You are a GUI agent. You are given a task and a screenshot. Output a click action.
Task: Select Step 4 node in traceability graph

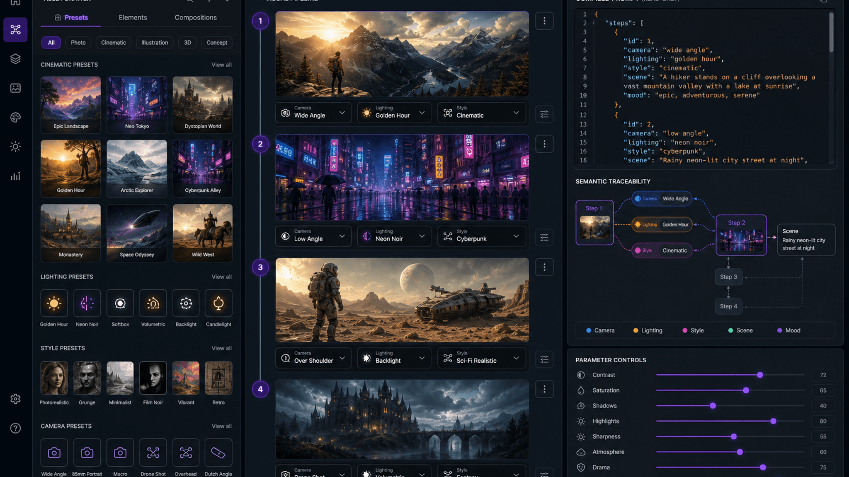pyautogui.click(x=728, y=306)
